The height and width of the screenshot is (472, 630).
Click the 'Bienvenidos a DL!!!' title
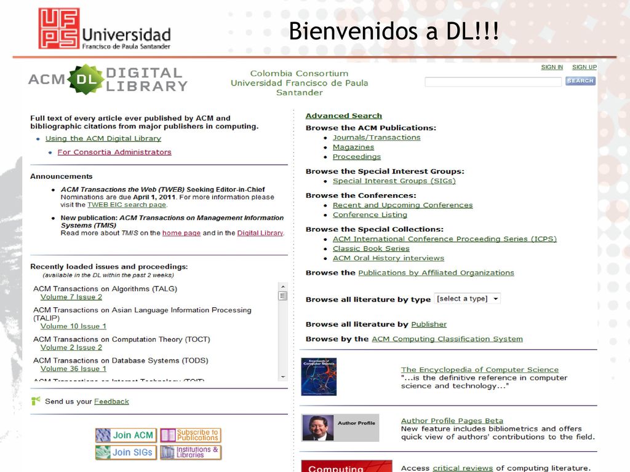[394, 31]
